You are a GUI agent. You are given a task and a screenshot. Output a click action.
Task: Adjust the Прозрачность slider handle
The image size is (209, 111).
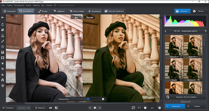point(88,99)
